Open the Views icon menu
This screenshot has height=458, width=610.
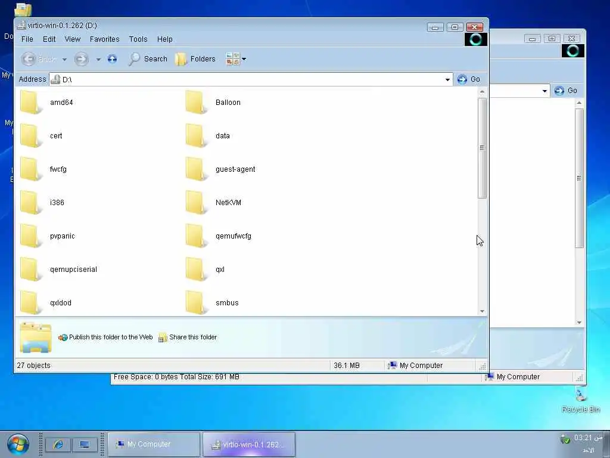pos(233,59)
